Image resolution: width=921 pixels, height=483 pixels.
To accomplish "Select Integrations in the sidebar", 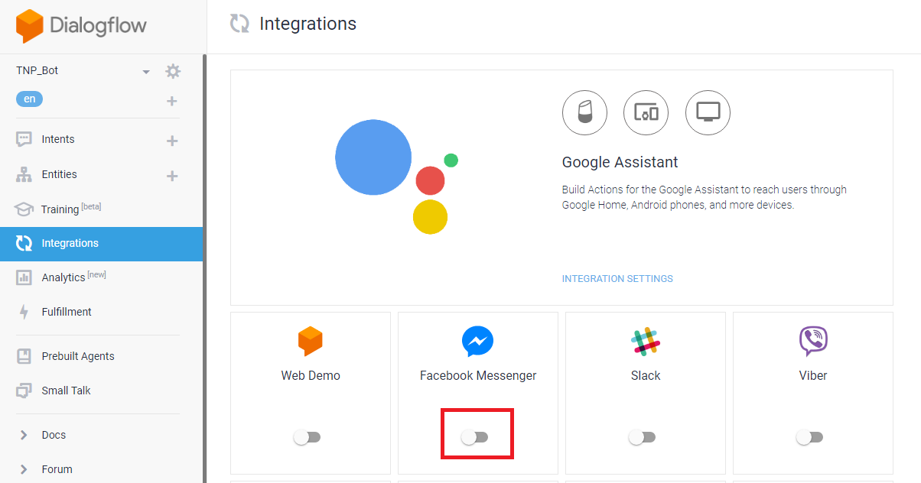I will click(101, 244).
